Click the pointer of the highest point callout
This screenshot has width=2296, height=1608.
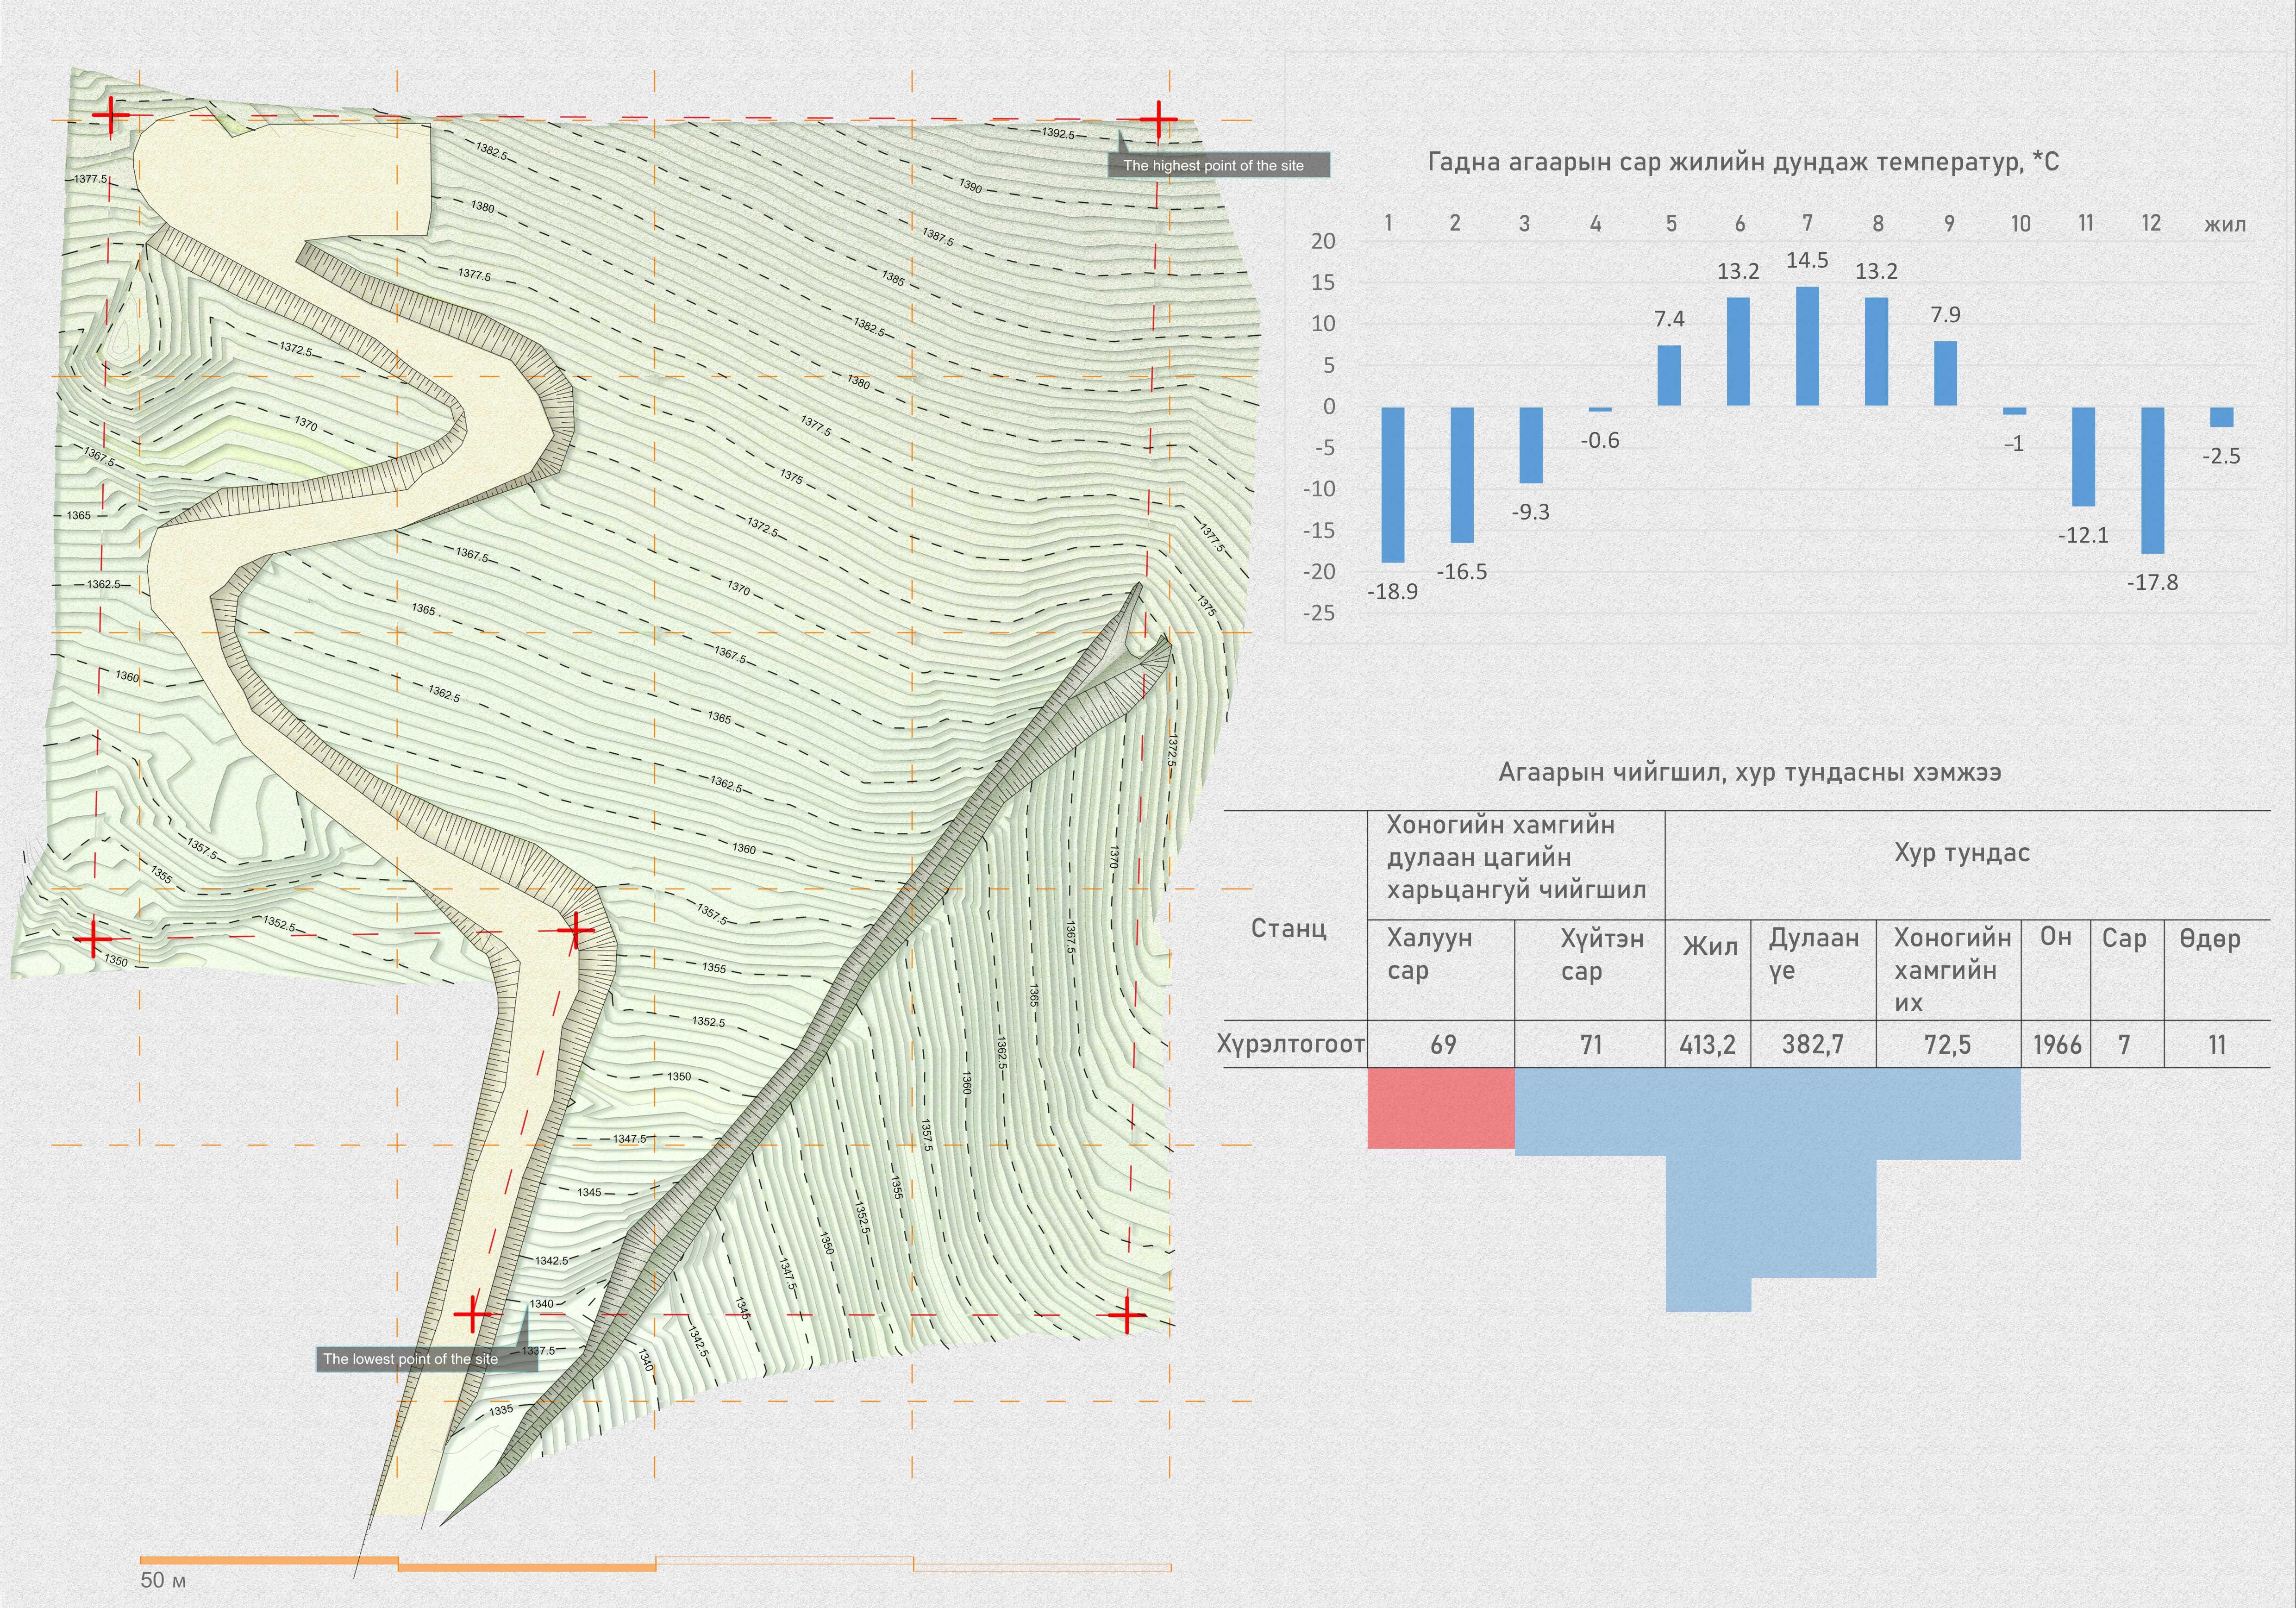1122,142
